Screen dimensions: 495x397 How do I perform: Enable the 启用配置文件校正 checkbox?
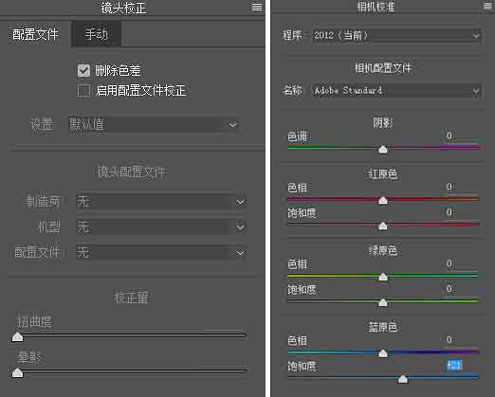tap(83, 90)
